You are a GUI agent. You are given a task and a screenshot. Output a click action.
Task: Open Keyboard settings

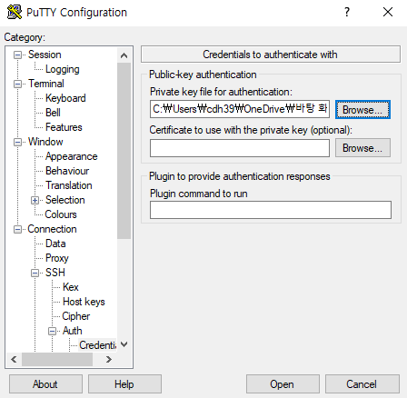point(65,98)
